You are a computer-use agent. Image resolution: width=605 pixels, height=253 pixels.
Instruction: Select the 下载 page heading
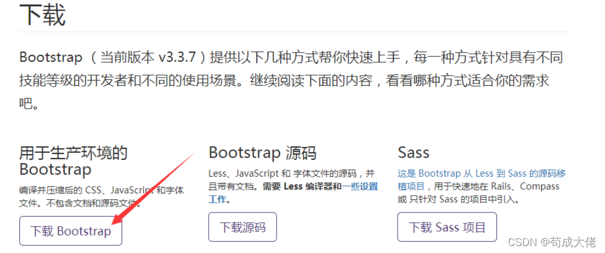(x=42, y=16)
